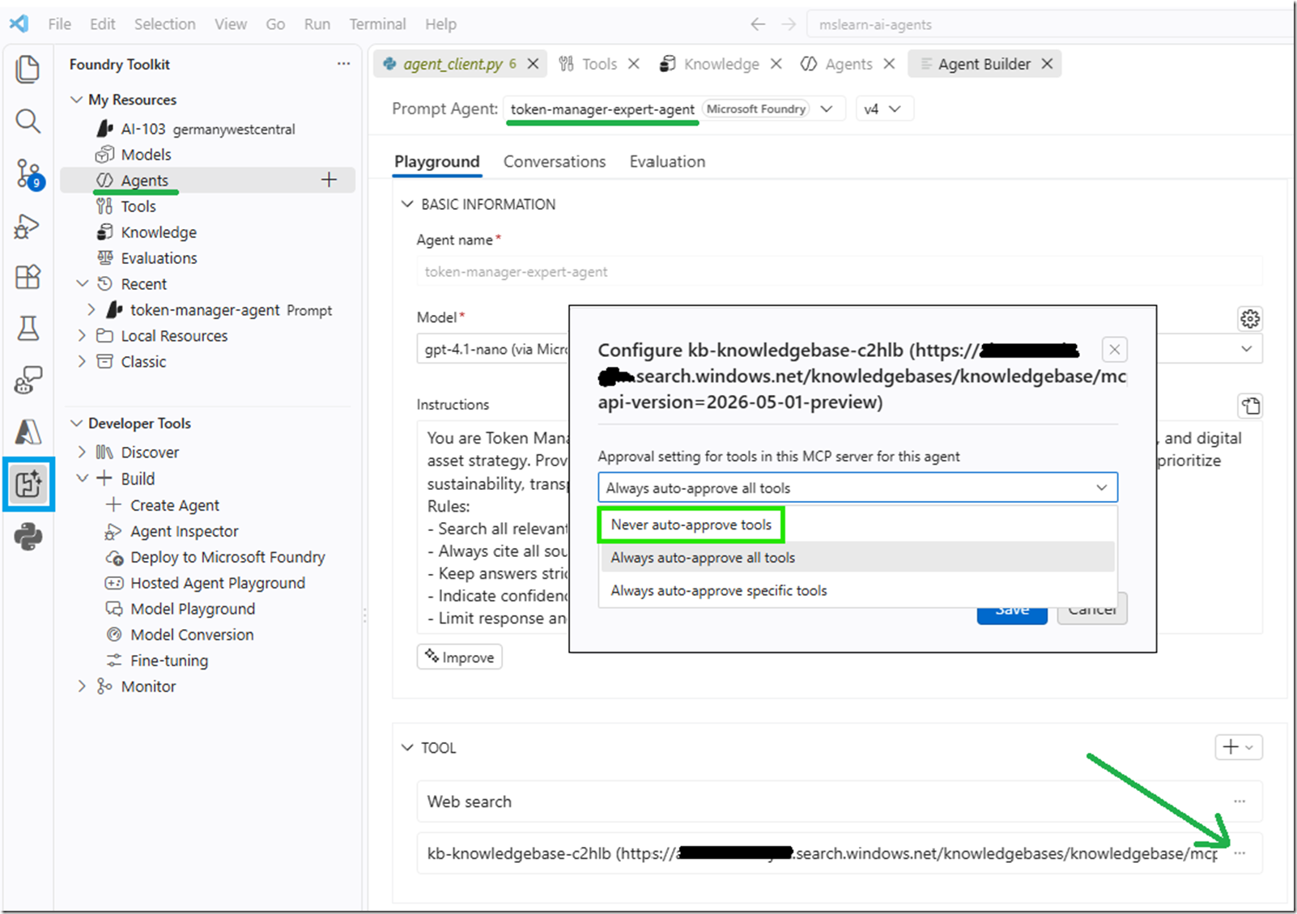Viewport: 1297px width, 914px height.
Task: Collapse the Developer Tools section
Action: (77, 423)
